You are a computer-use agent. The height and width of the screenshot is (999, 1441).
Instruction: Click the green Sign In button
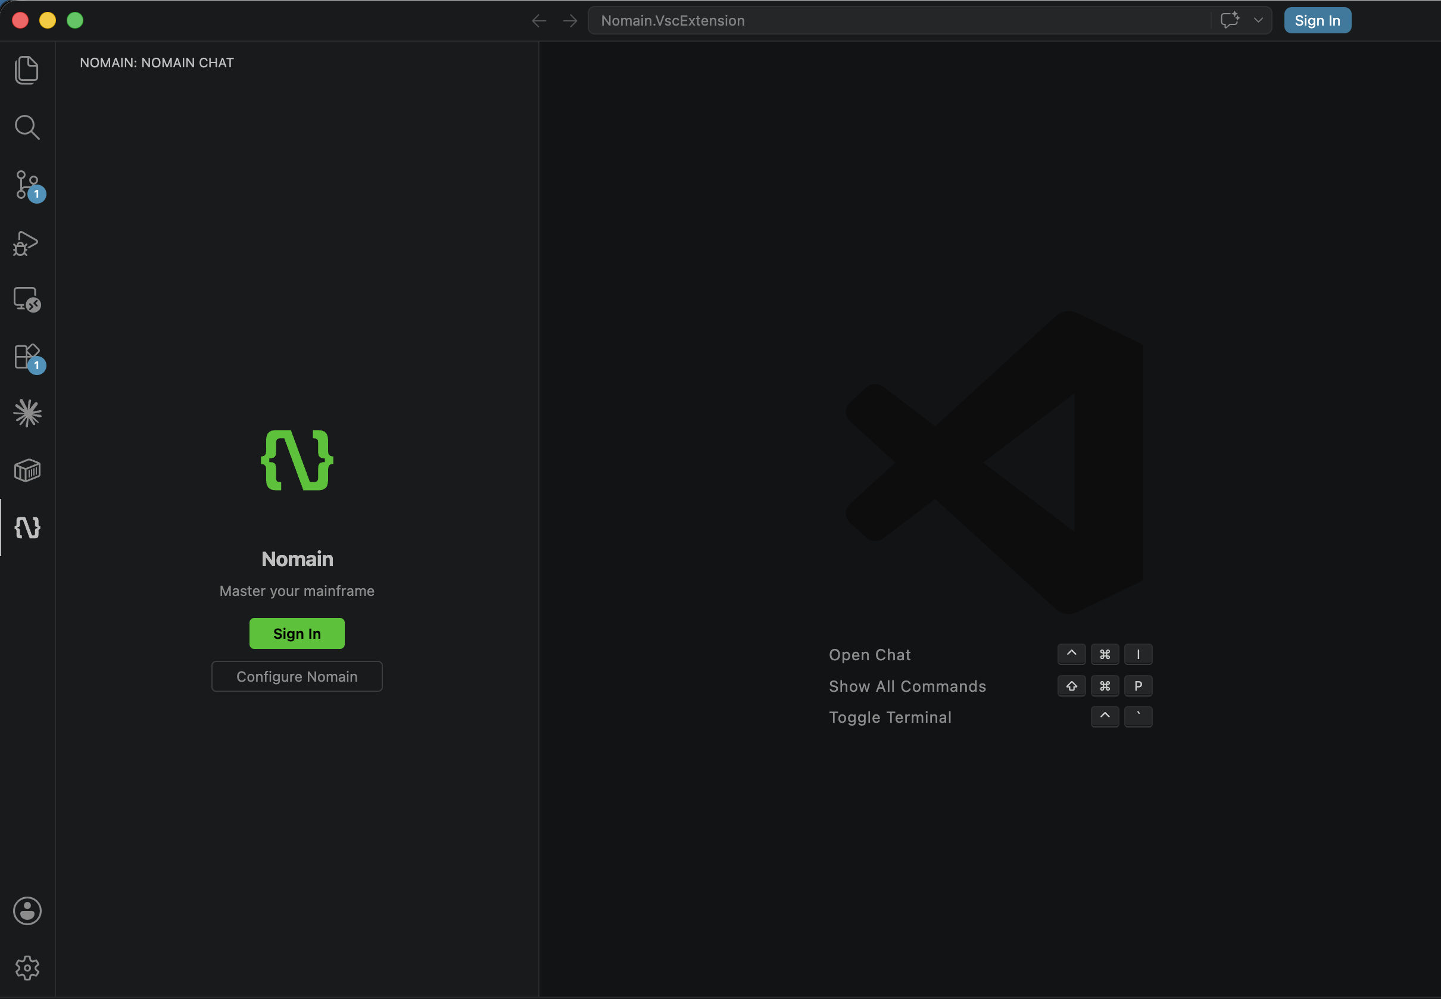coord(297,633)
